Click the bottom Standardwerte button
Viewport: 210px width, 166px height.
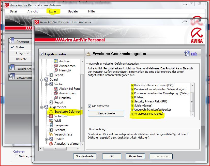(85, 156)
